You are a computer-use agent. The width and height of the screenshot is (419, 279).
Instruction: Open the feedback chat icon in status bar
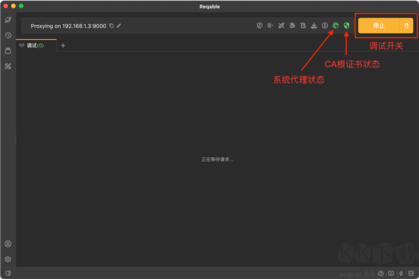[391, 273]
